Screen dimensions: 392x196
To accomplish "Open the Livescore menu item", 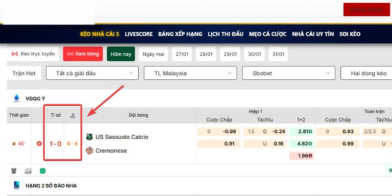I will [139, 34].
